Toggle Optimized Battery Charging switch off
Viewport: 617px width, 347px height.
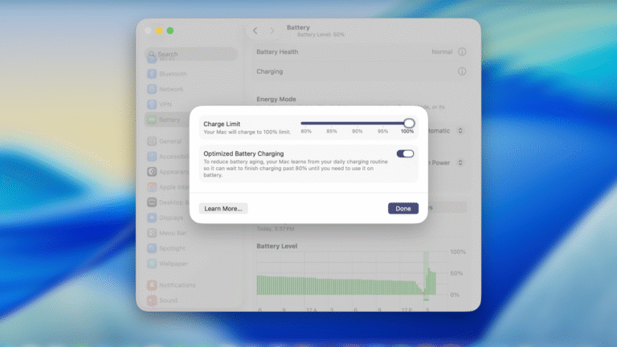[405, 153]
